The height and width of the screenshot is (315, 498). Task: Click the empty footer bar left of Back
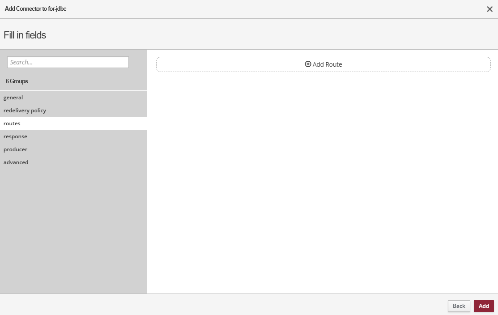(224, 305)
